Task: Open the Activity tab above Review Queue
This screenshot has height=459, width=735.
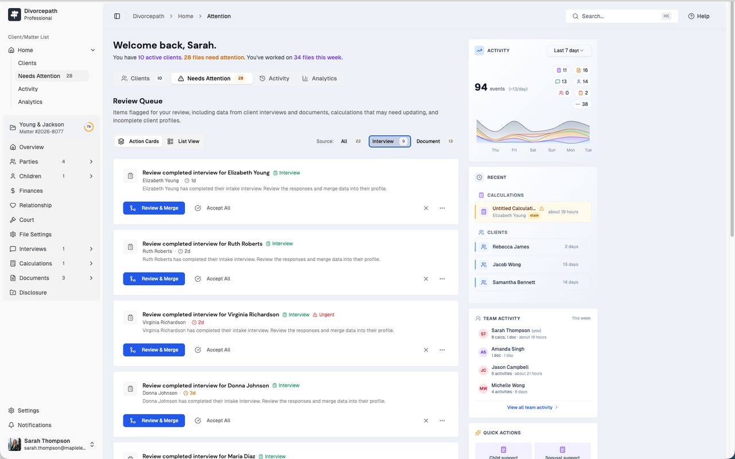Action: [x=274, y=79]
